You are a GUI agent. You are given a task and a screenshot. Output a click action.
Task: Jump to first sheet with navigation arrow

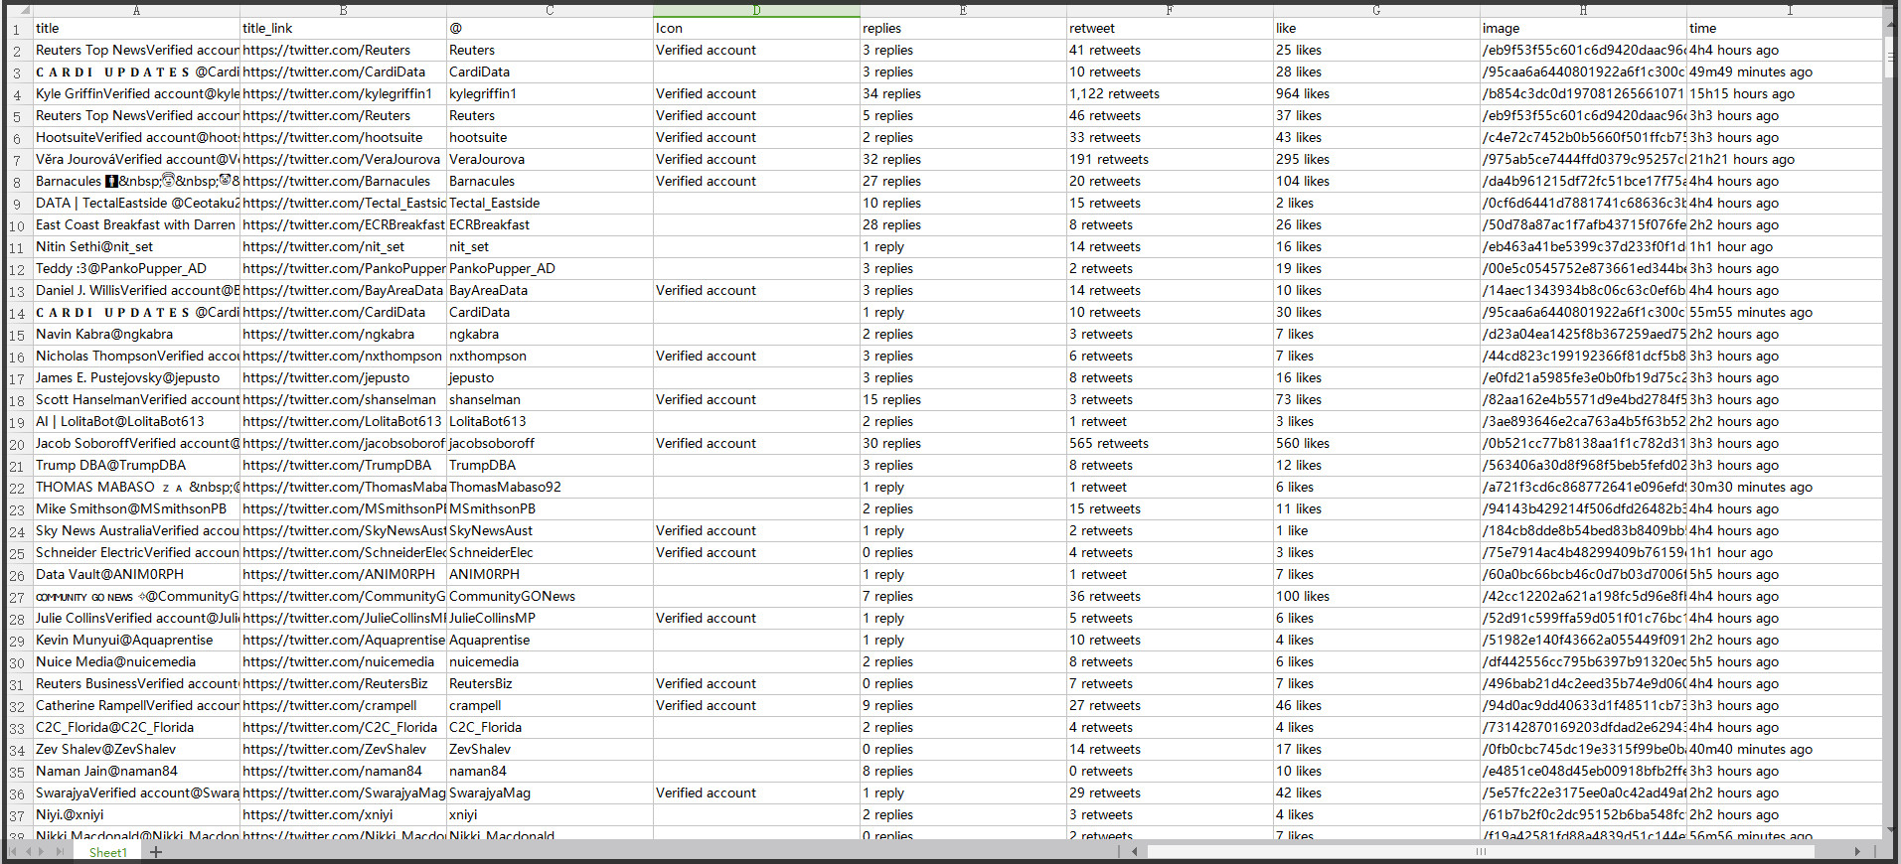coord(14,852)
